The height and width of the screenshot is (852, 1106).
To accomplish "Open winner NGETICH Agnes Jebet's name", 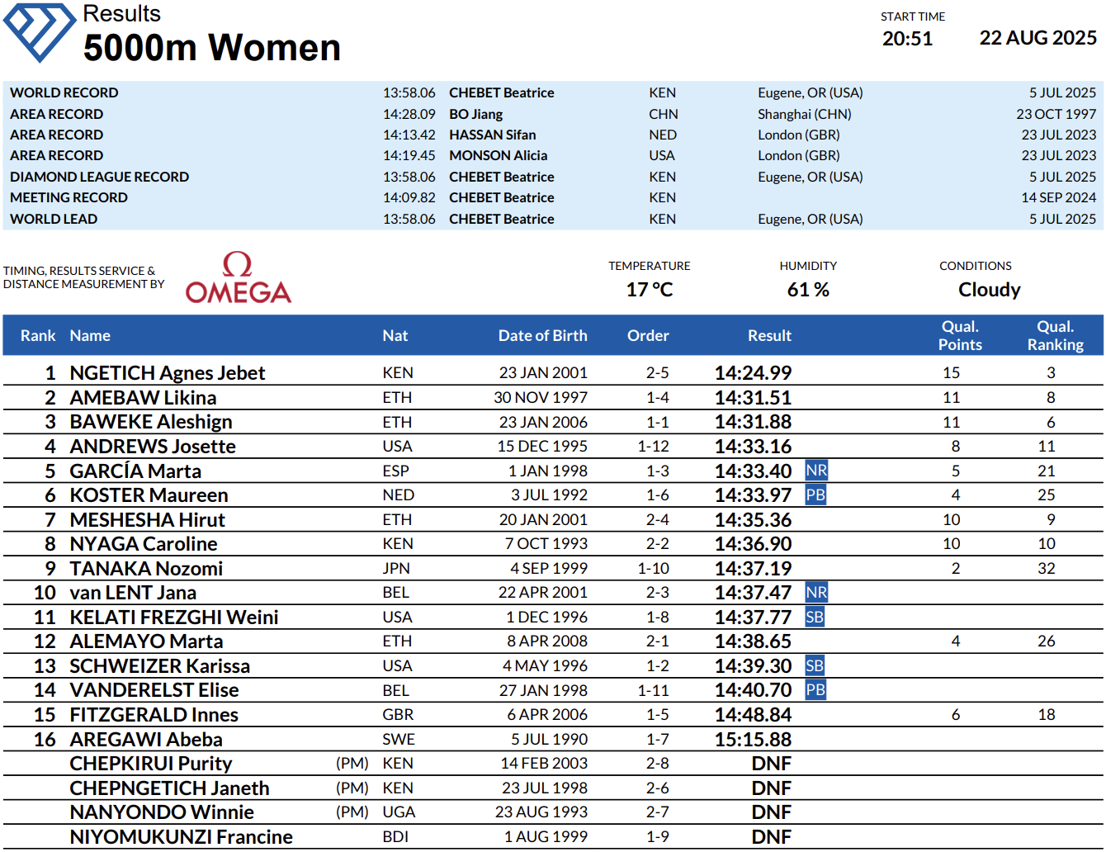I will pyautogui.click(x=168, y=373).
